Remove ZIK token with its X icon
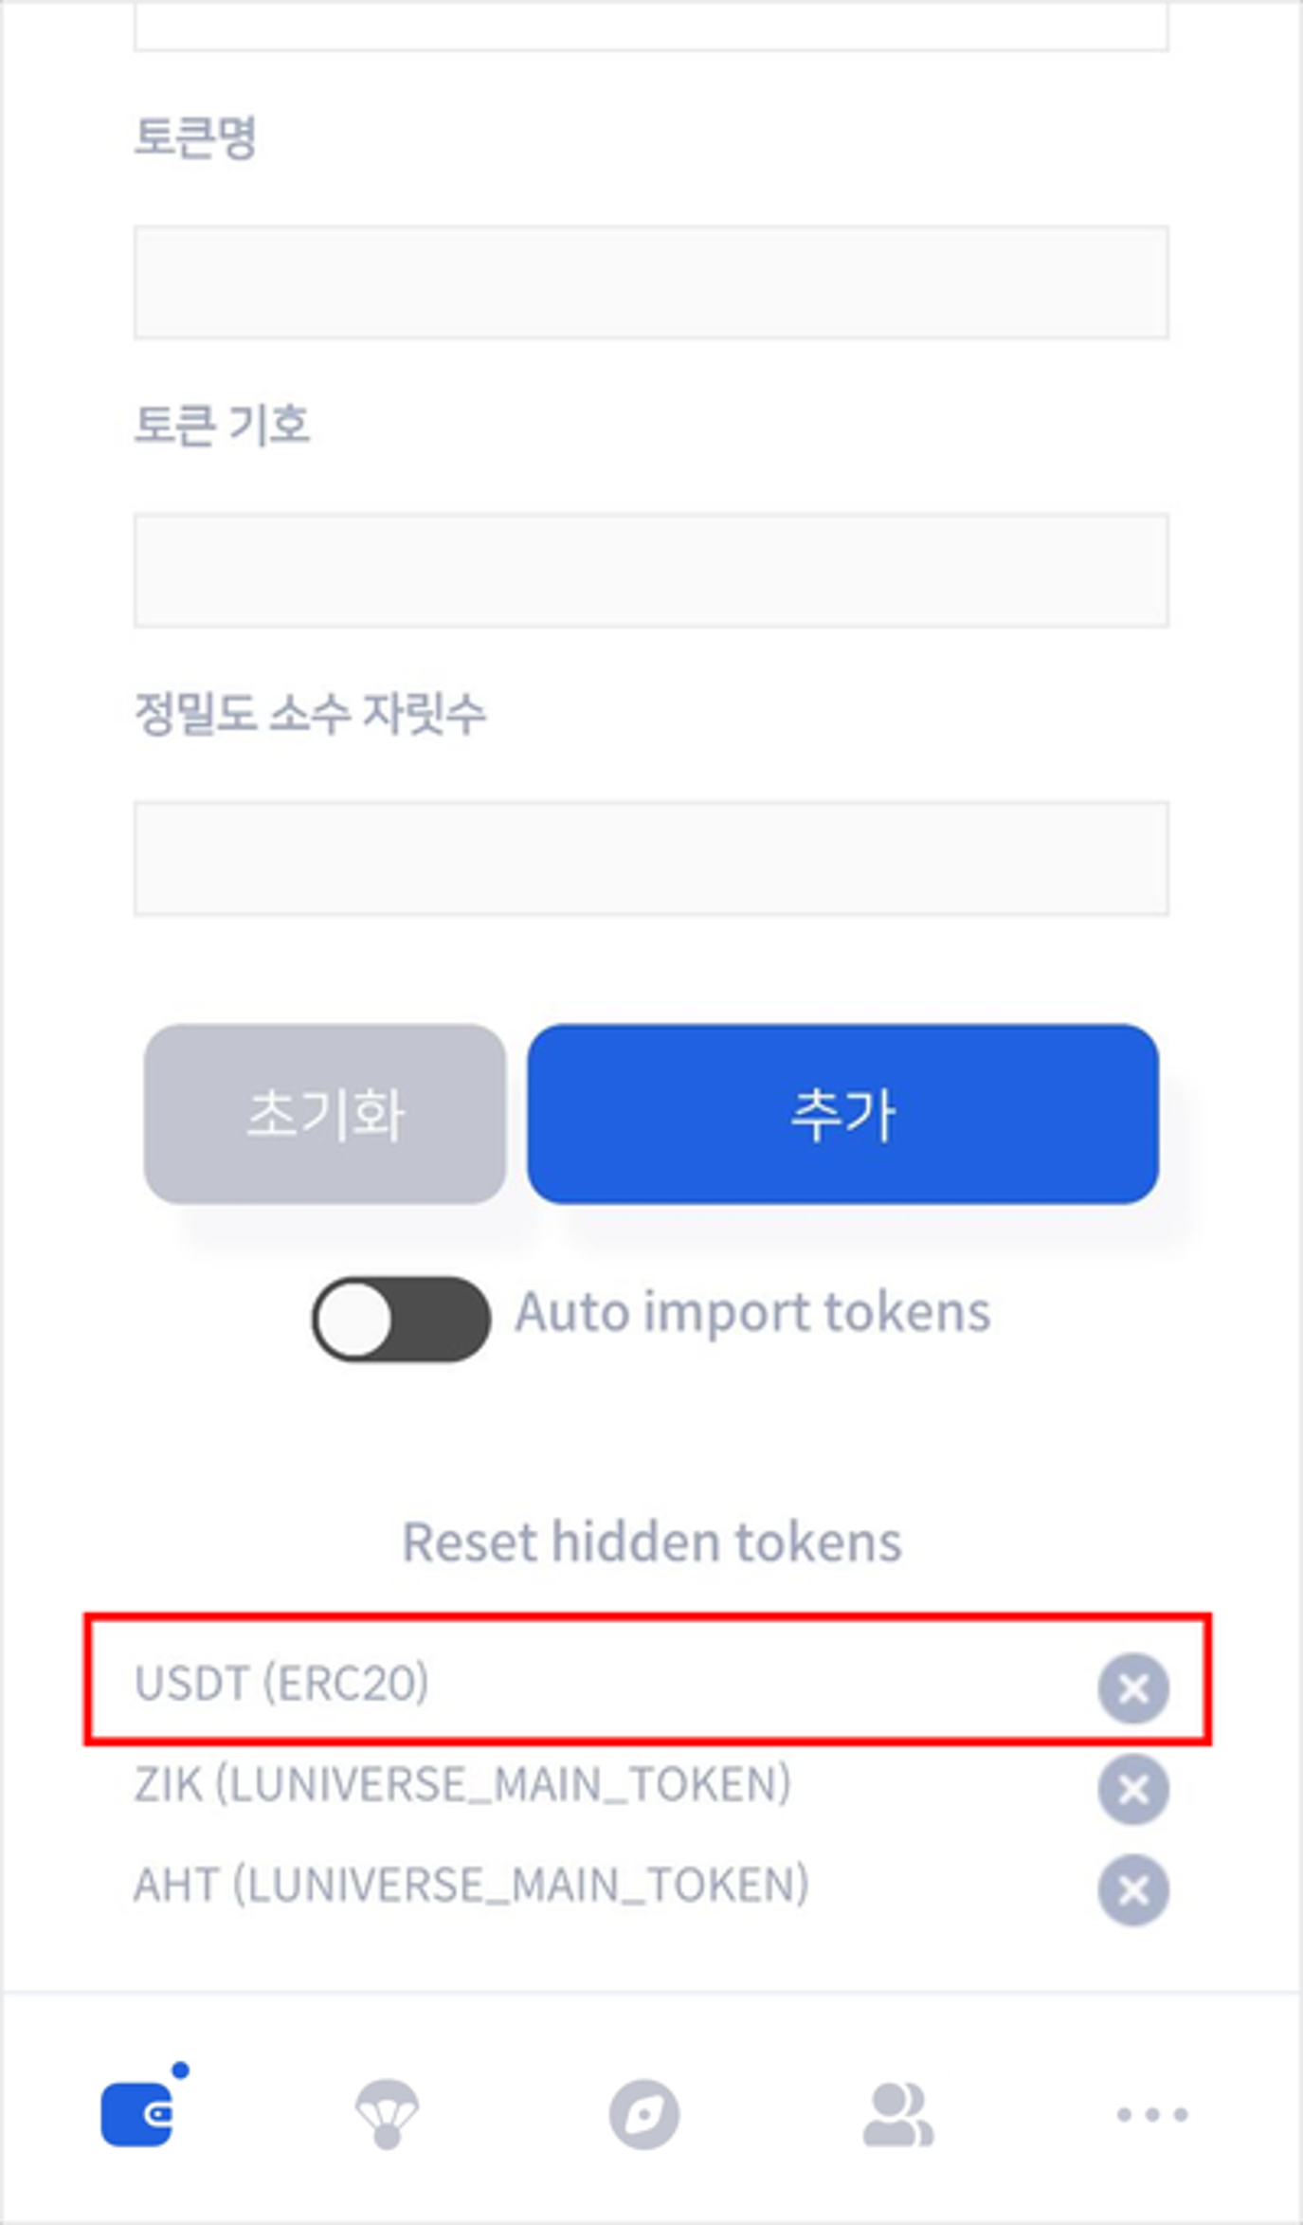 (x=1133, y=1789)
